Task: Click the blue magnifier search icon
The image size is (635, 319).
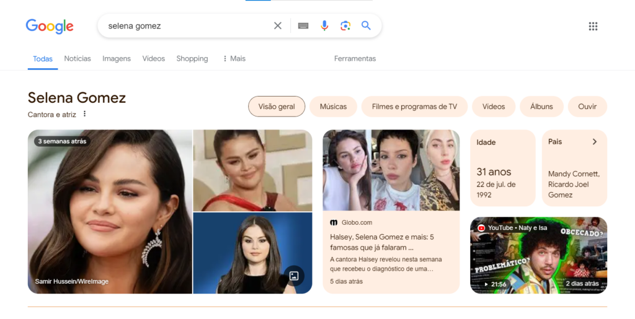Action: tap(366, 25)
